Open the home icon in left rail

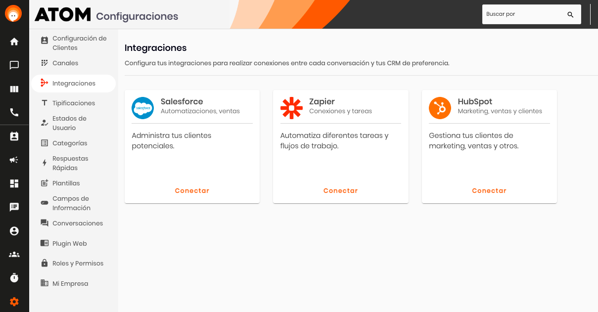[x=14, y=42]
